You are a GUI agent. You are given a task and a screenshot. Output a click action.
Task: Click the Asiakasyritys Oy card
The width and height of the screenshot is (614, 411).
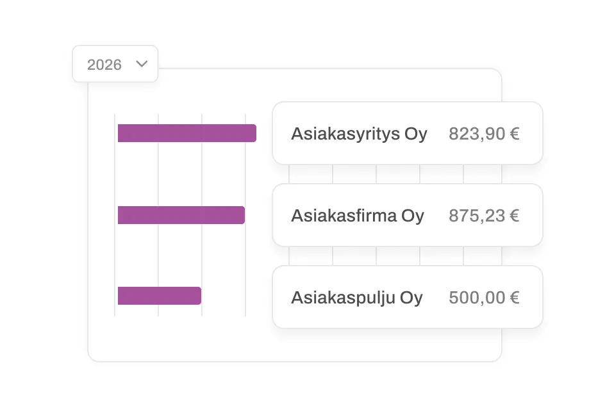click(408, 133)
